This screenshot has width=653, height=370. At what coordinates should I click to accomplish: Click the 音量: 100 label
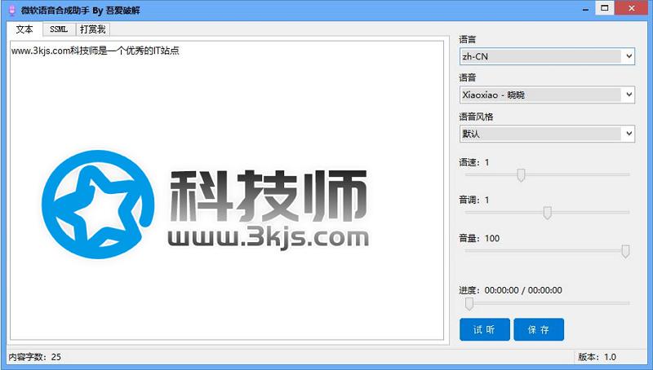[479, 239]
